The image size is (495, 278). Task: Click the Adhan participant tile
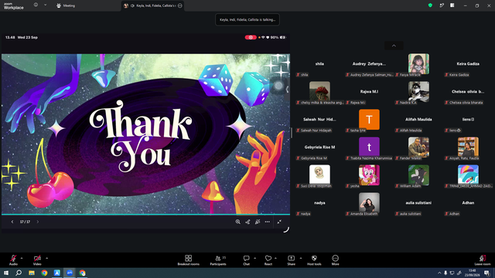click(x=468, y=203)
